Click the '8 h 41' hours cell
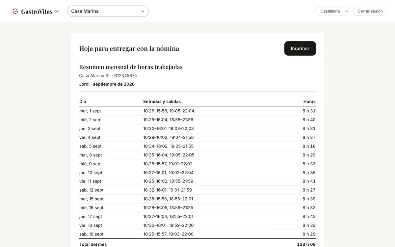The height and width of the screenshot is (247, 395). [x=309, y=181]
